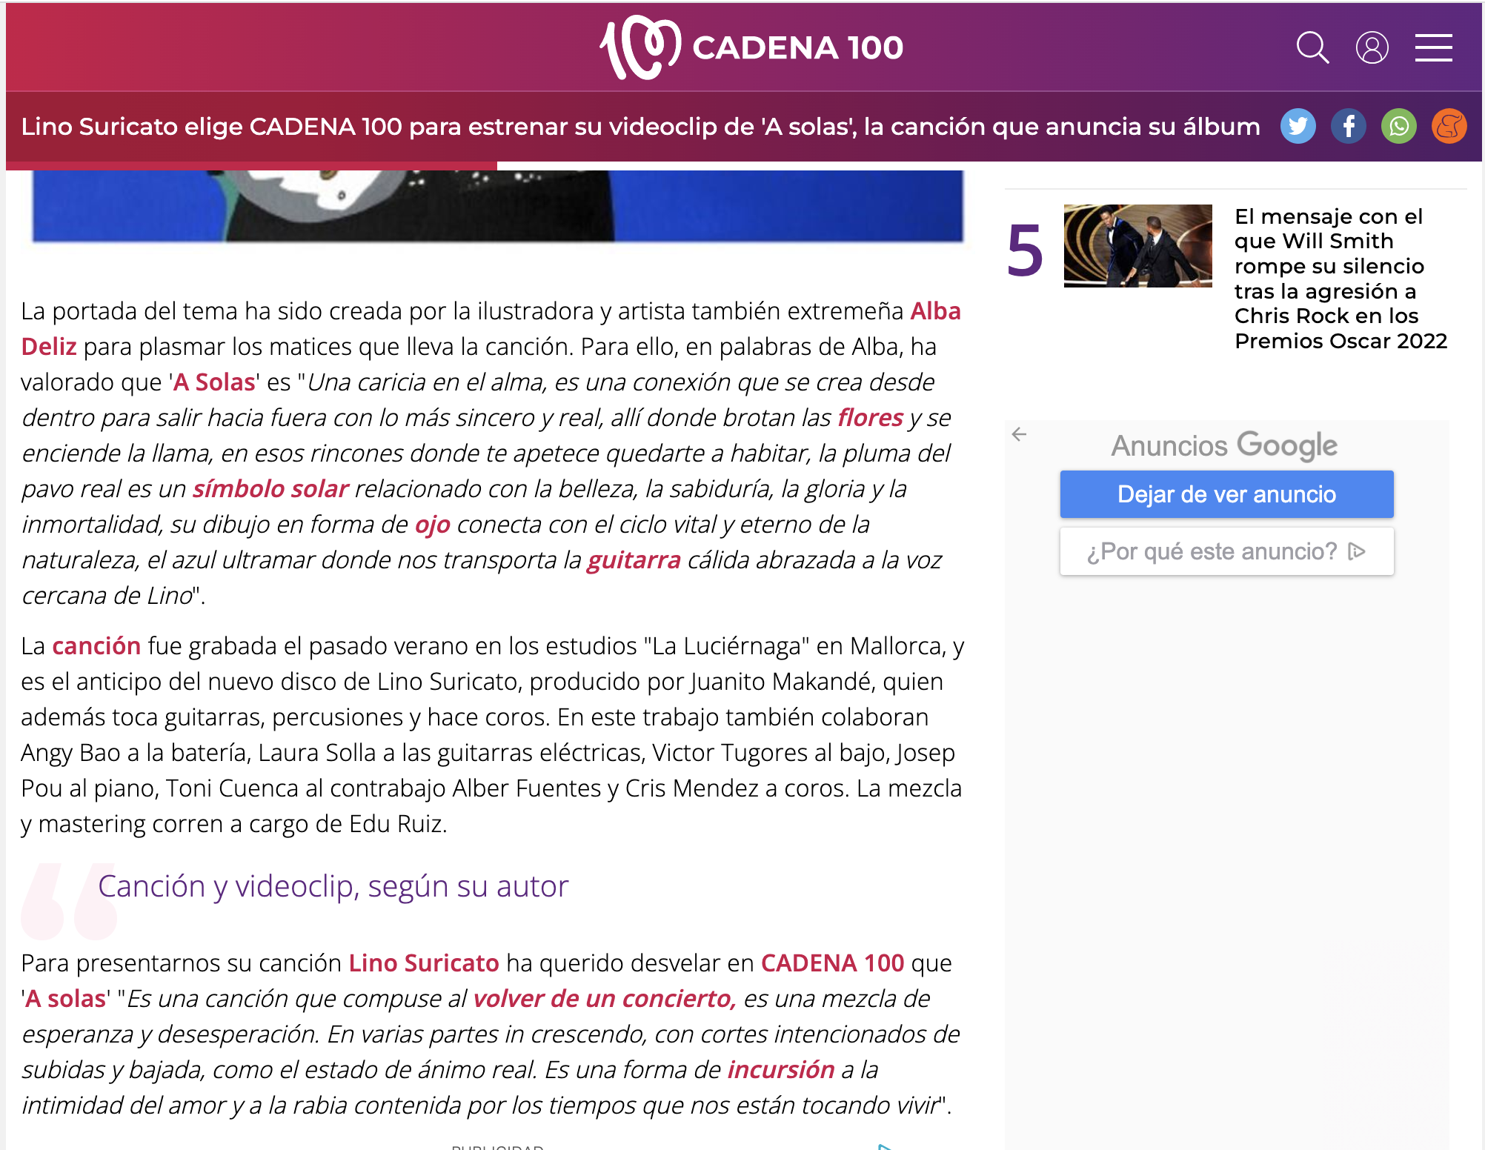1485x1150 pixels.
Task: Go to the CADENA 100 homepage logo
Action: pyautogui.click(x=751, y=47)
